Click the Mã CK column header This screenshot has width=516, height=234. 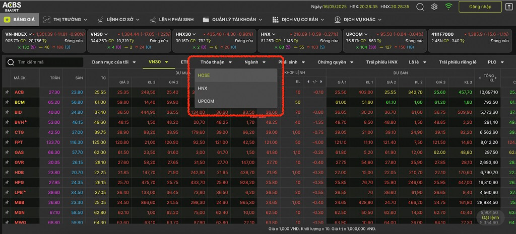coord(20,78)
